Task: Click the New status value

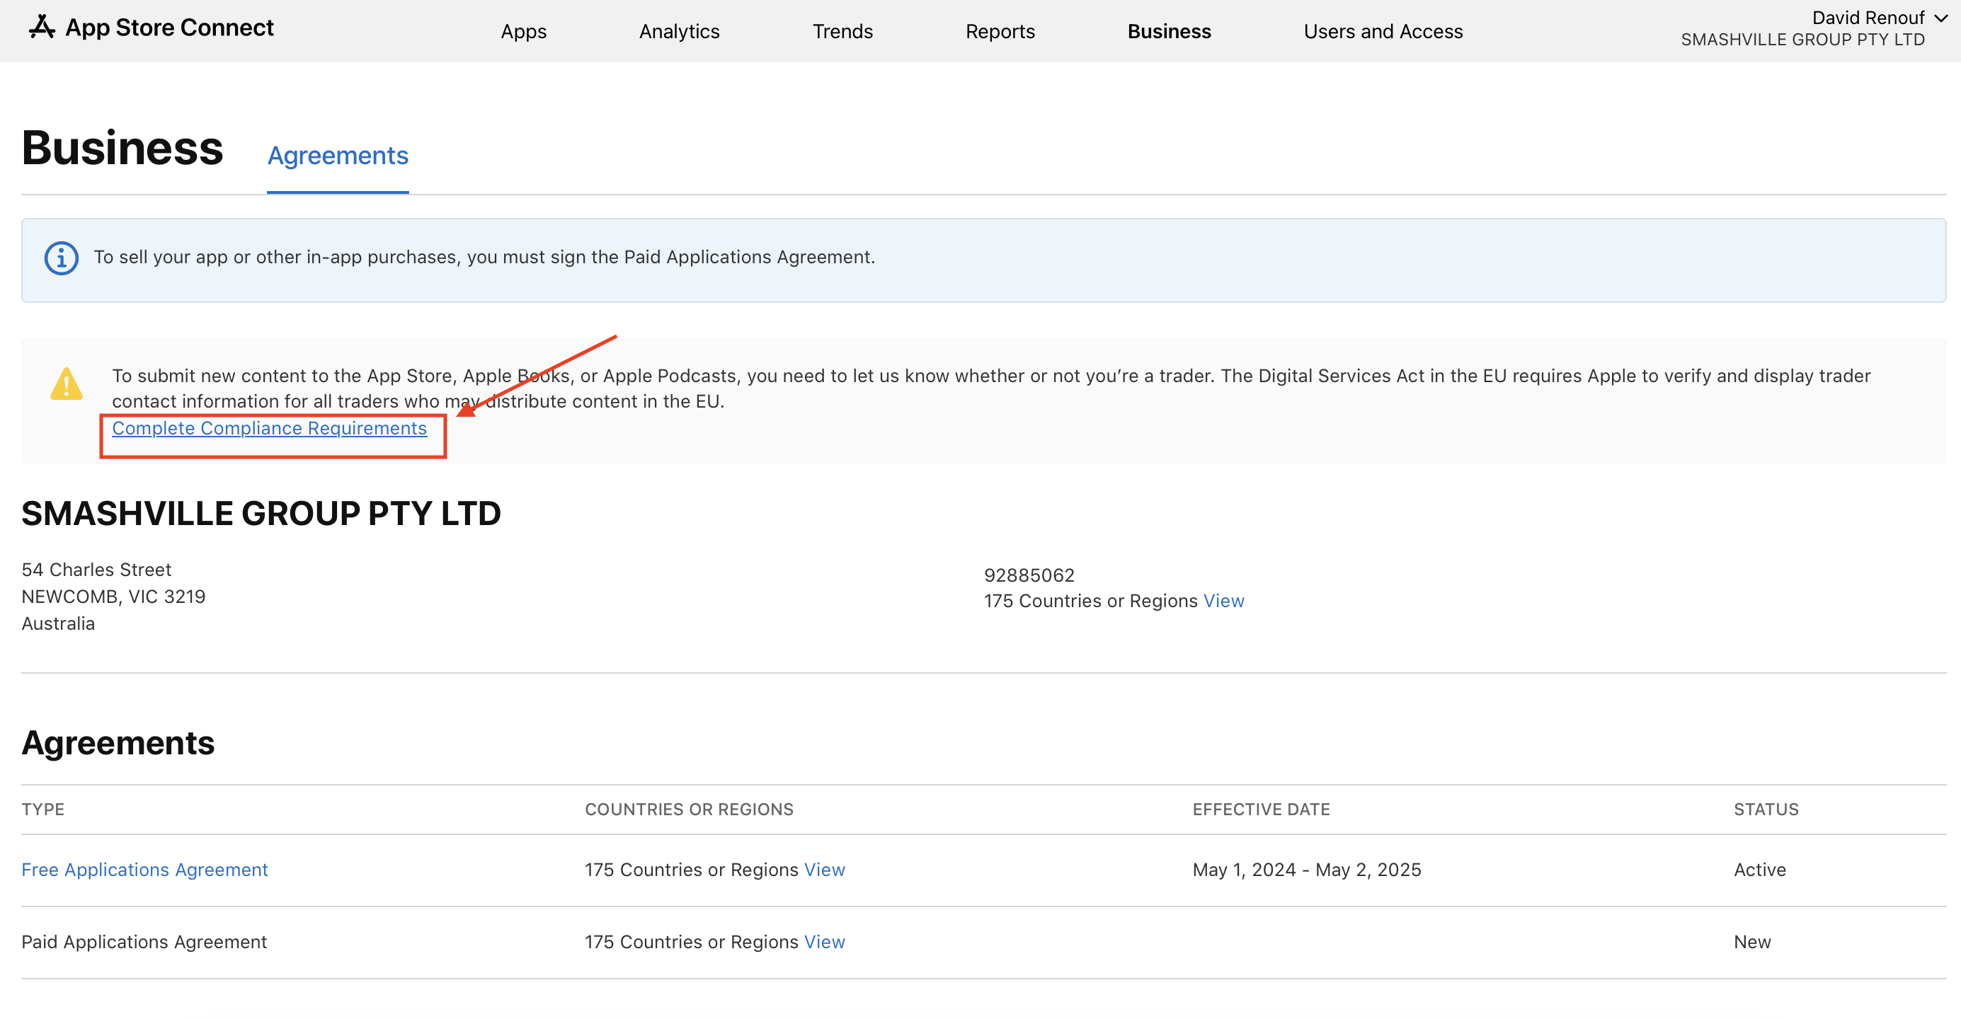Action: 1751,942
